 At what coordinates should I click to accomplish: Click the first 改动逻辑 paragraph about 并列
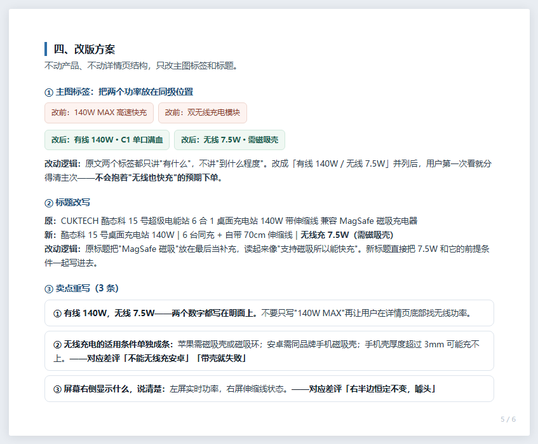(x=268, y=170)
